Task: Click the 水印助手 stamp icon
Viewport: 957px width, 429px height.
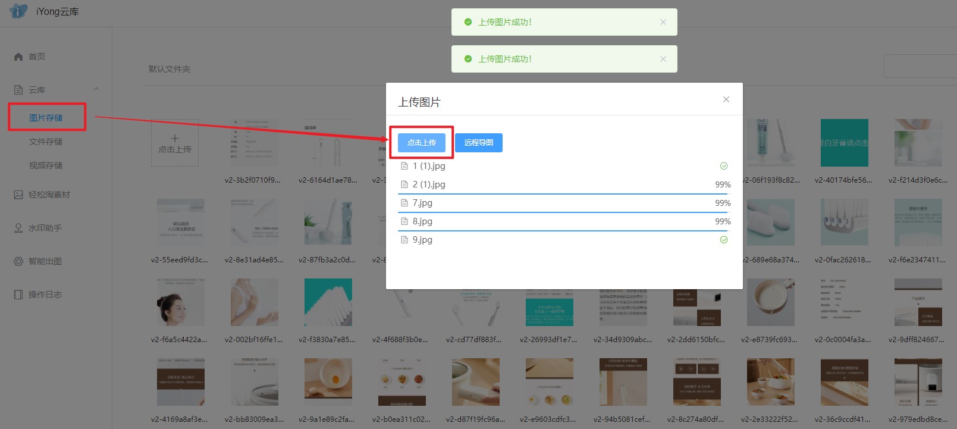Action: pos(18,228)
